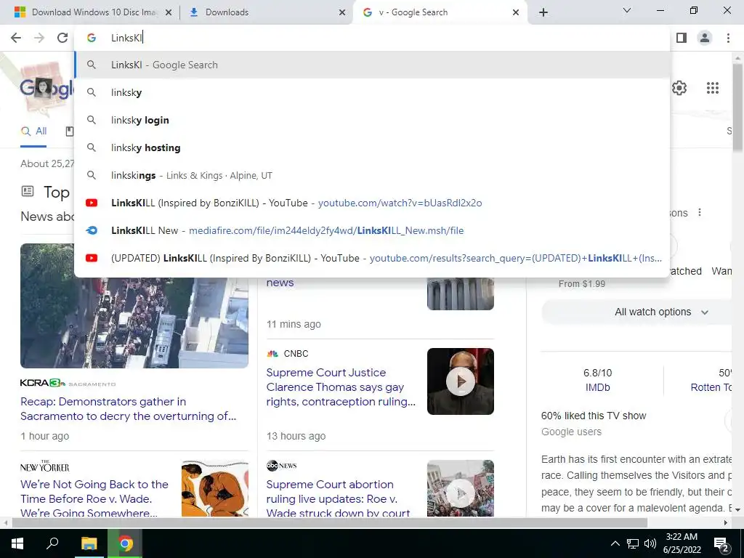This screenshot has height=558, width=744.
Task: Open the Chrome side panel icon
Action: pyautogui.click(x=682, y=38)
